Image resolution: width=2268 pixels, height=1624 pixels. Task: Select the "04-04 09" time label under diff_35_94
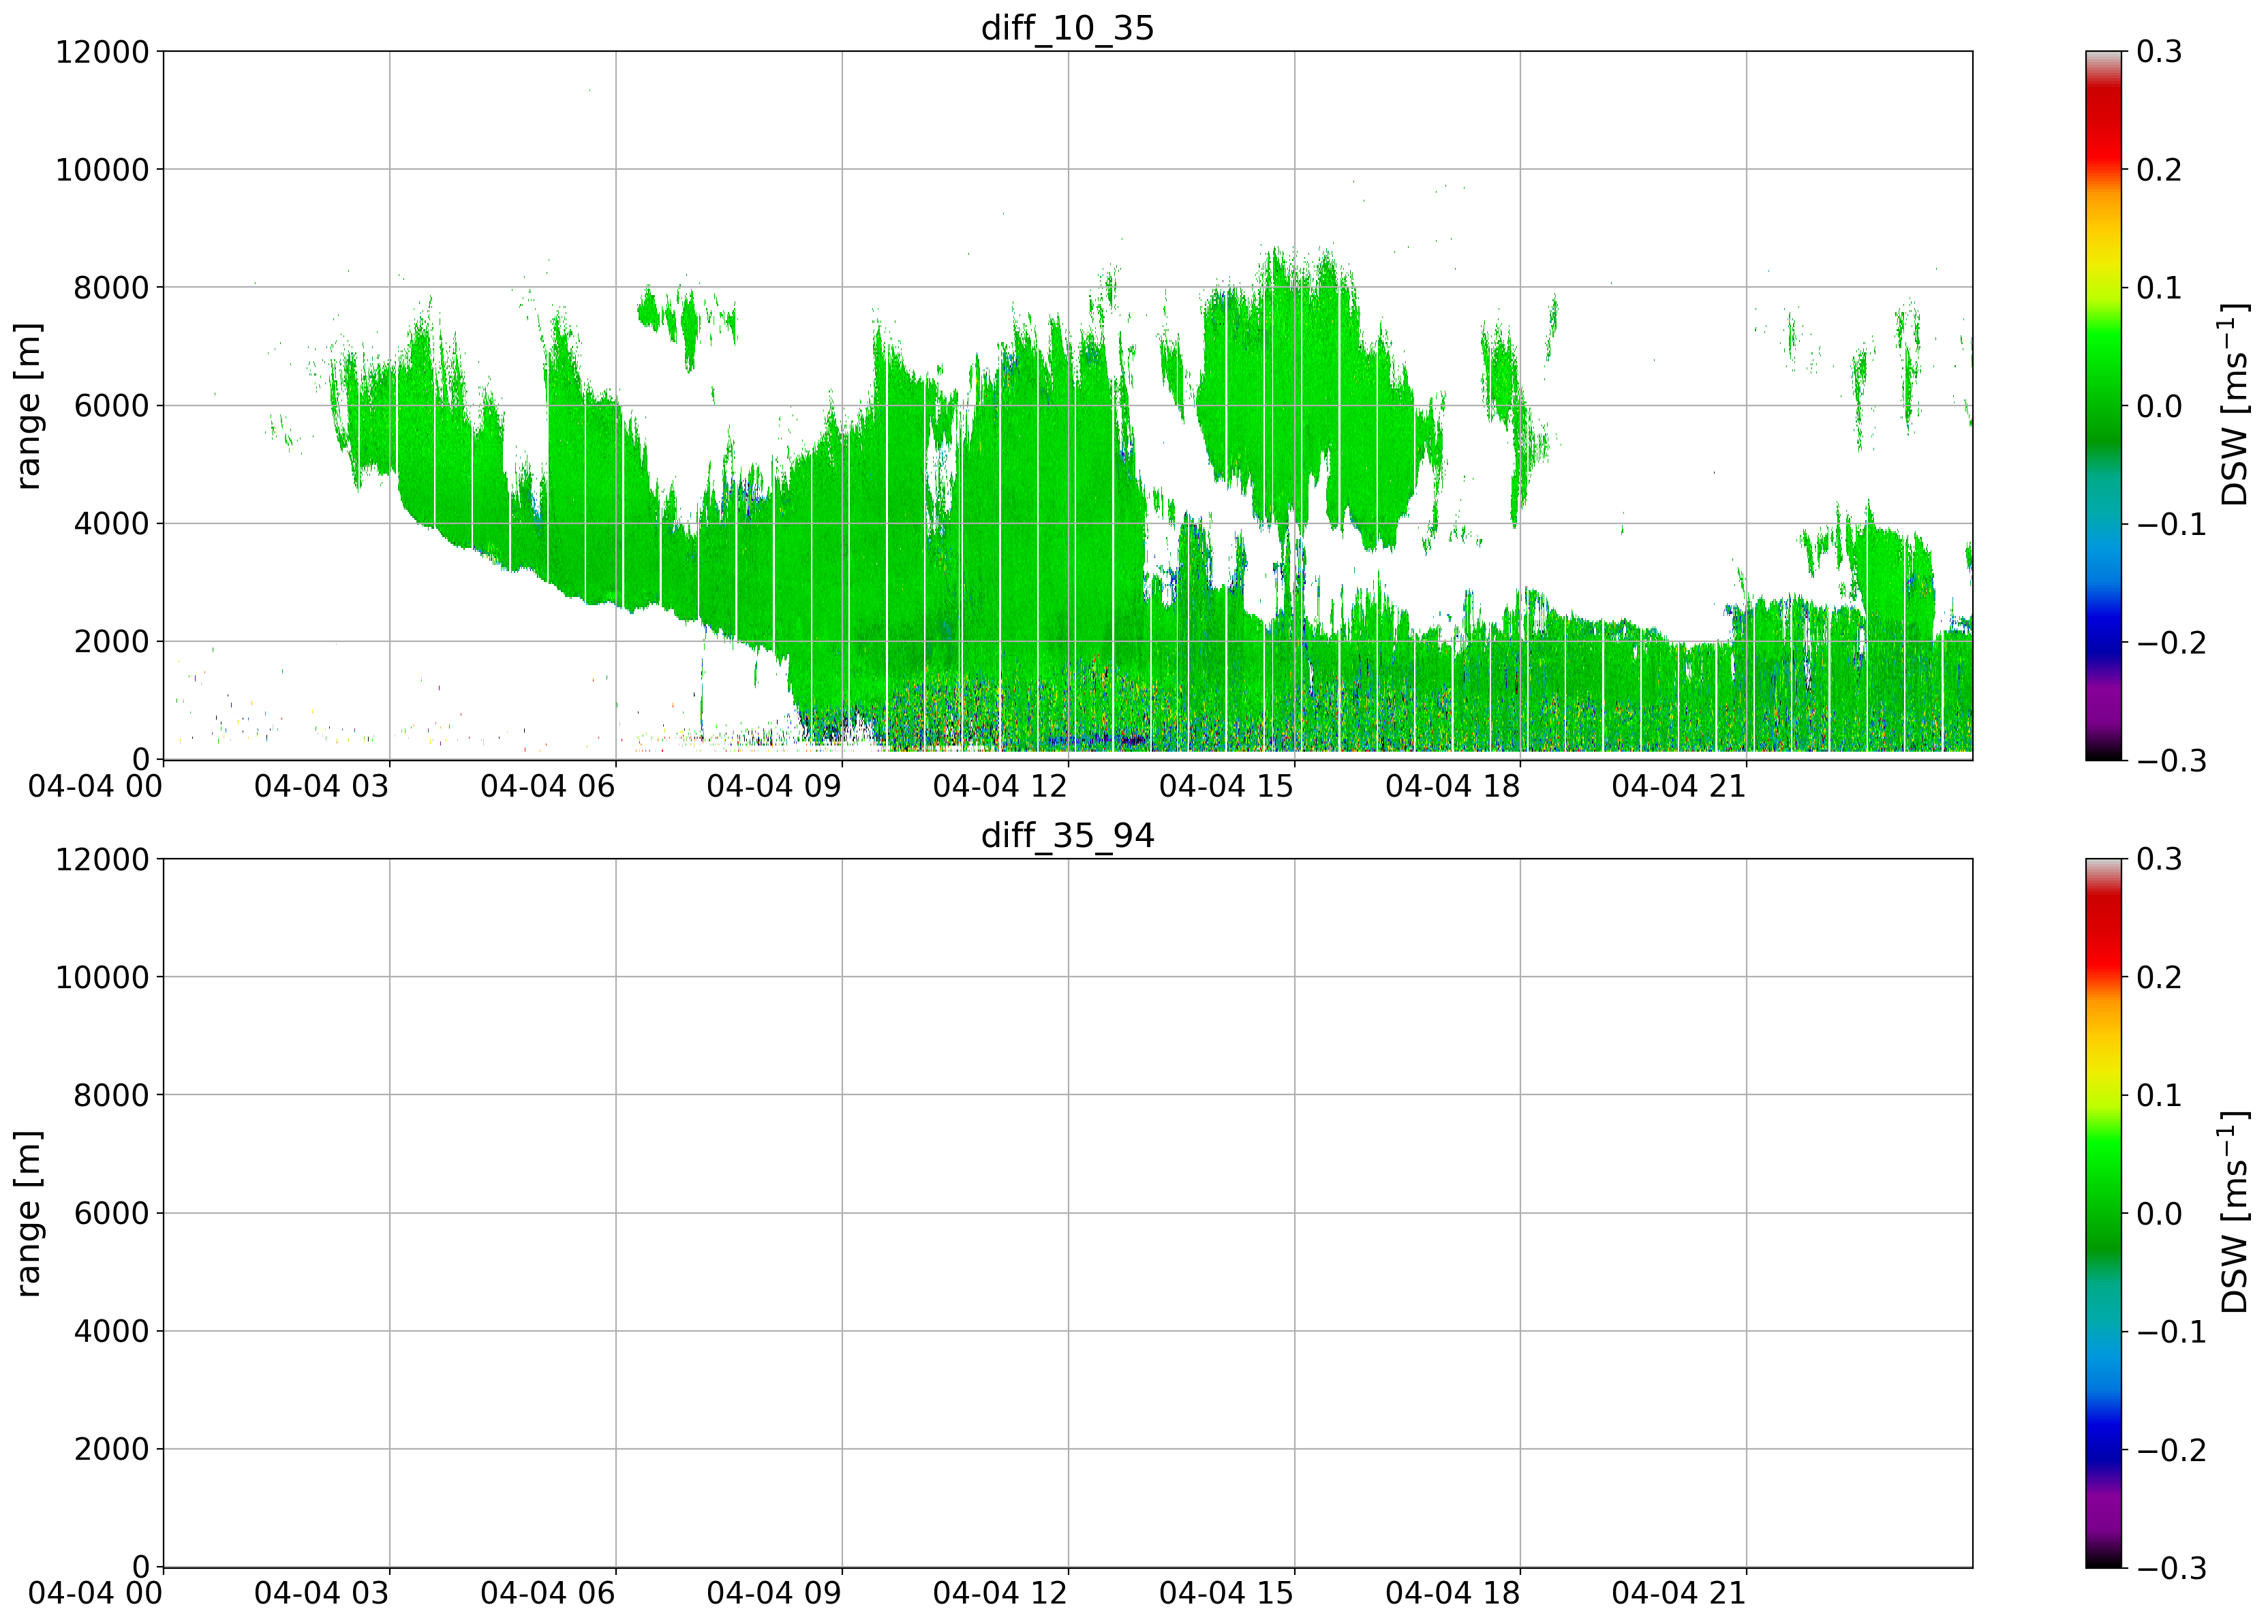tap(774, 1594)
